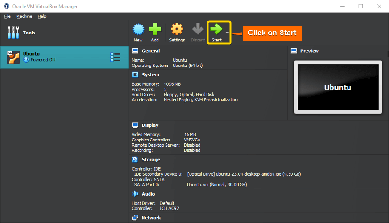The width and height of the screenshot is (389, 223).
Task: Maximize the VirtualBox Manager window
Action: point(361,6)
